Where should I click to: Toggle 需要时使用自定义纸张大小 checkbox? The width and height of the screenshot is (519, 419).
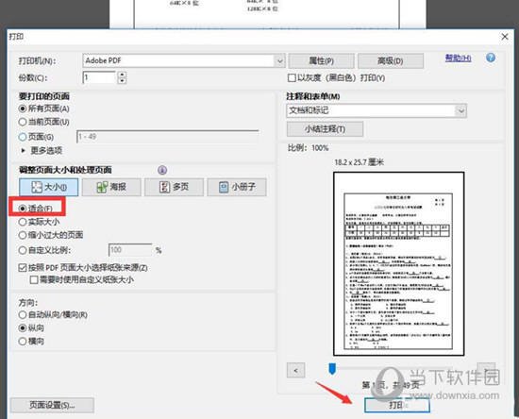[x=33, y=280]
